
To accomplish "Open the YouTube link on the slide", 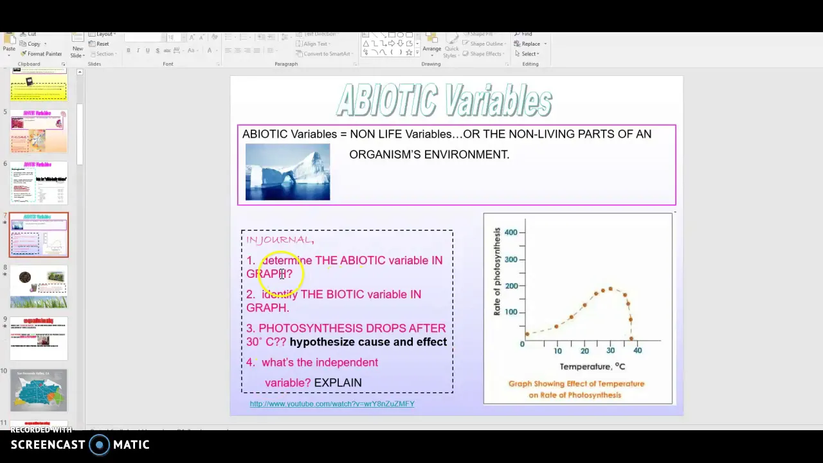I will (x=332, y=404).
